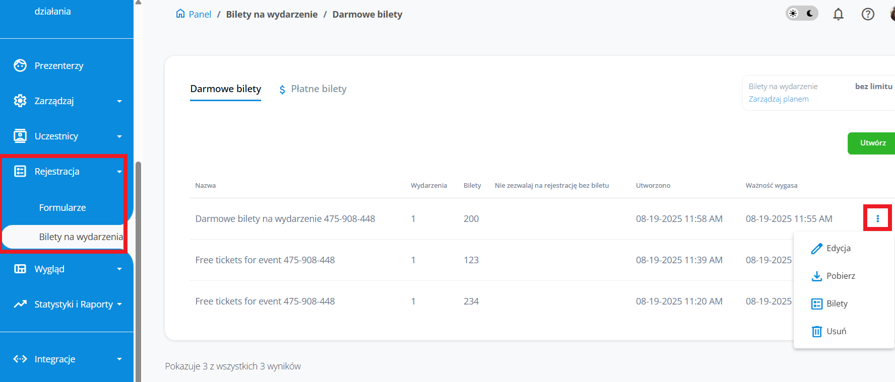
Task: Select Pobierz from the context menu
Action: pos(840,276)
